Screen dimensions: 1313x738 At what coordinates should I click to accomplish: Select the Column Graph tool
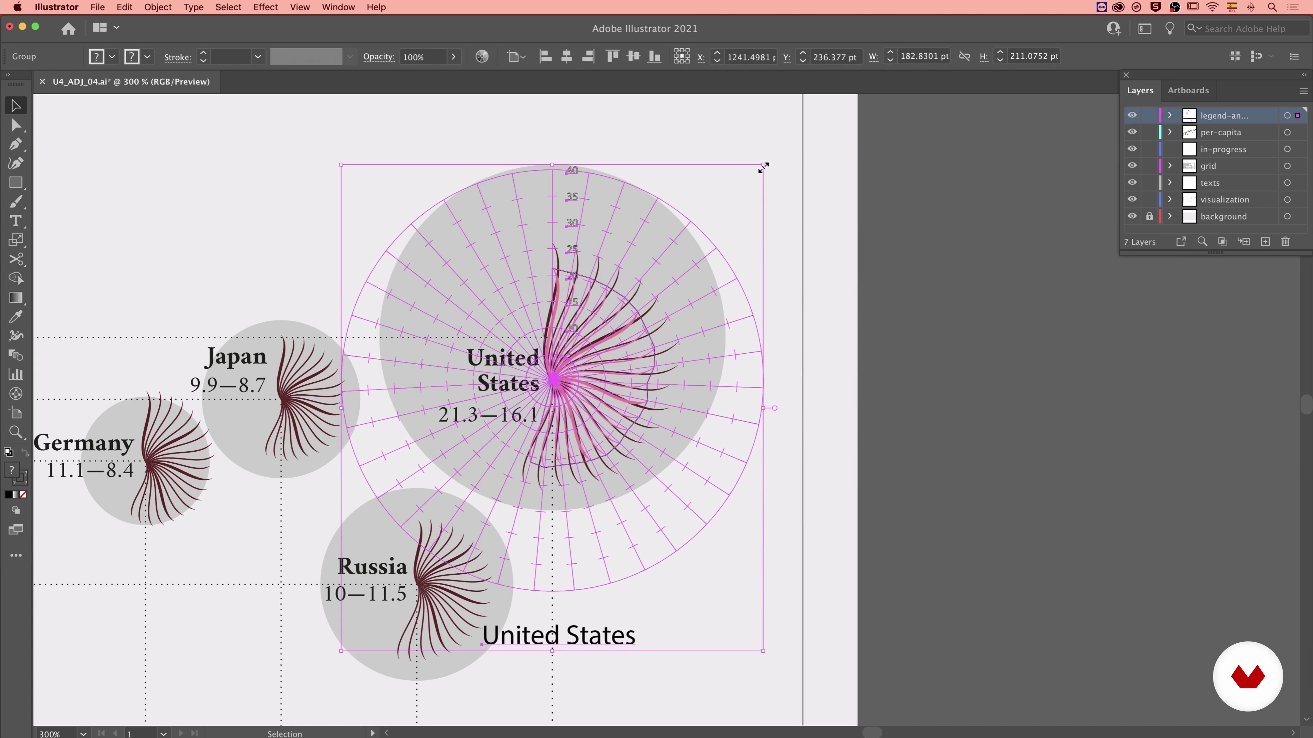pyautogui.click(x=16, y=374)
